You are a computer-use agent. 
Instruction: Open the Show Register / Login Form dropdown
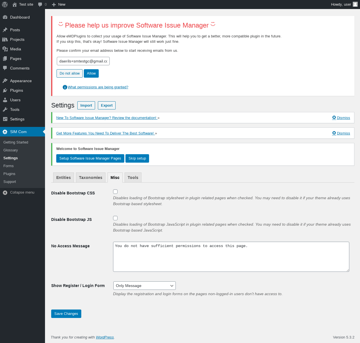pyautogui.click(x=145, y=286)
